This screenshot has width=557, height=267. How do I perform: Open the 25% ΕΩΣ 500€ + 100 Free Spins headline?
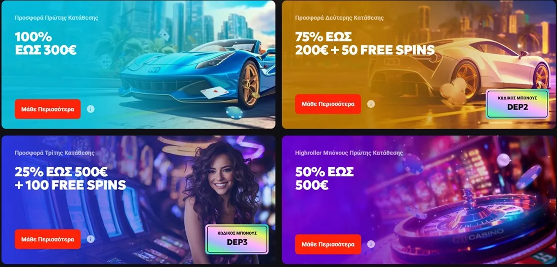pos(70,178)
